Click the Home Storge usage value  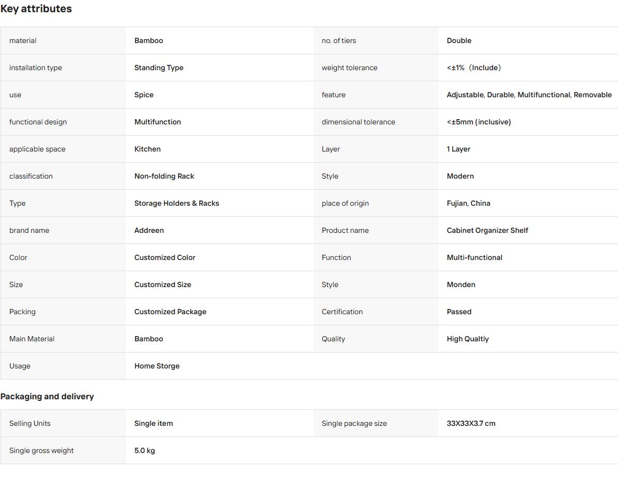pos(157,366)
